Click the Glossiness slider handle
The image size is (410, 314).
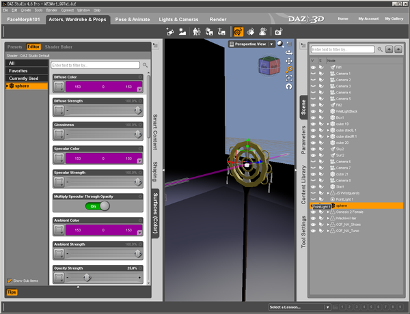[x=138, y=134]
